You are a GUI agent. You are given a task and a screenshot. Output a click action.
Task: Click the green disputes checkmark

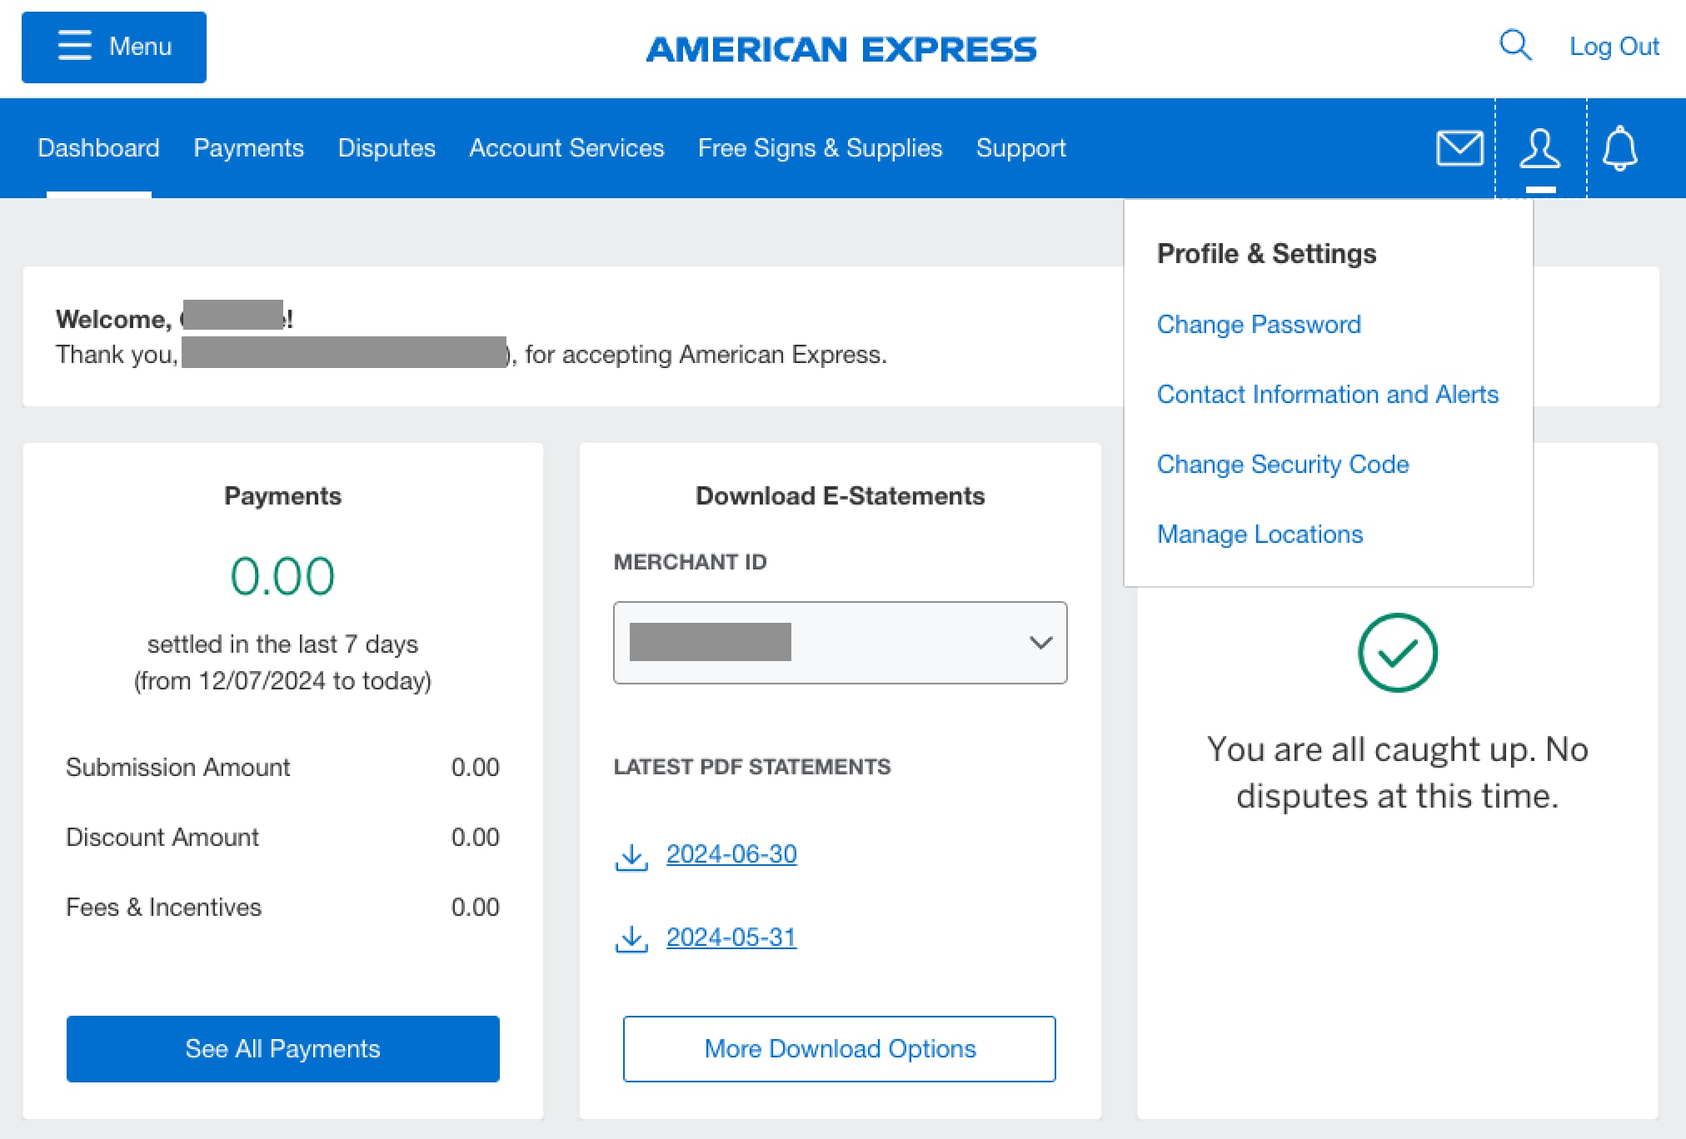tap(1397, 654)
